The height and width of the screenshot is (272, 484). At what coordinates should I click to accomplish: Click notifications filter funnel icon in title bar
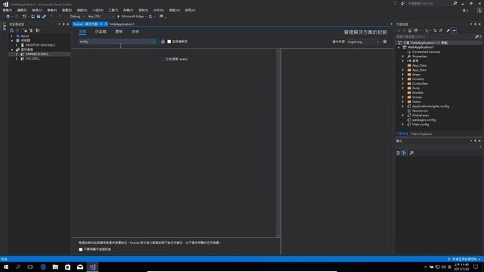[x=395, y=3]
